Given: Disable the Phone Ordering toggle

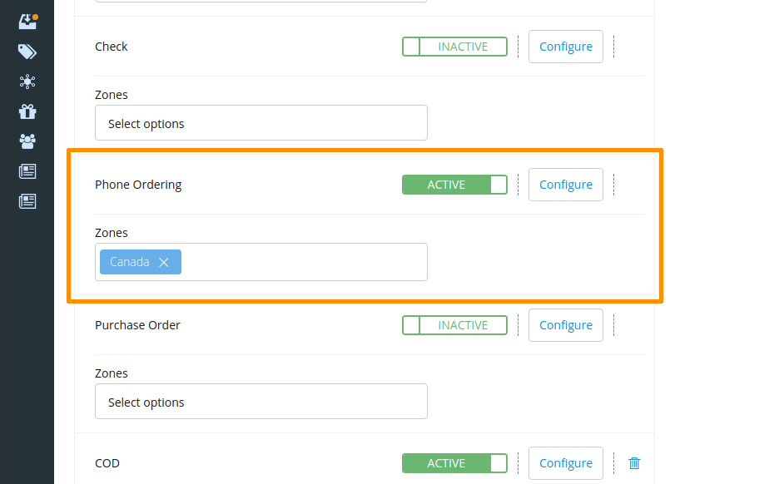Looking at the screenshot, I should (x=454, y=185).
